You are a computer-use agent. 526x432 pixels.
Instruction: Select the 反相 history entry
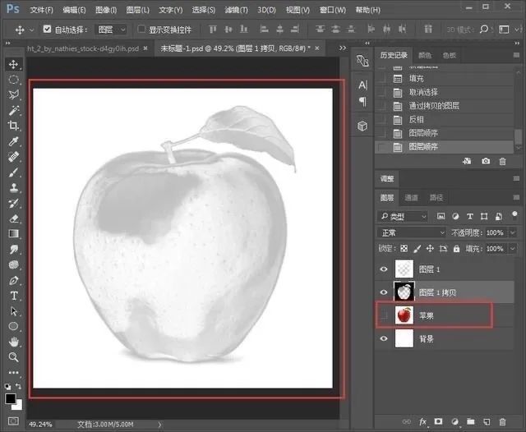pyautogui.click(x=416, y=119)
